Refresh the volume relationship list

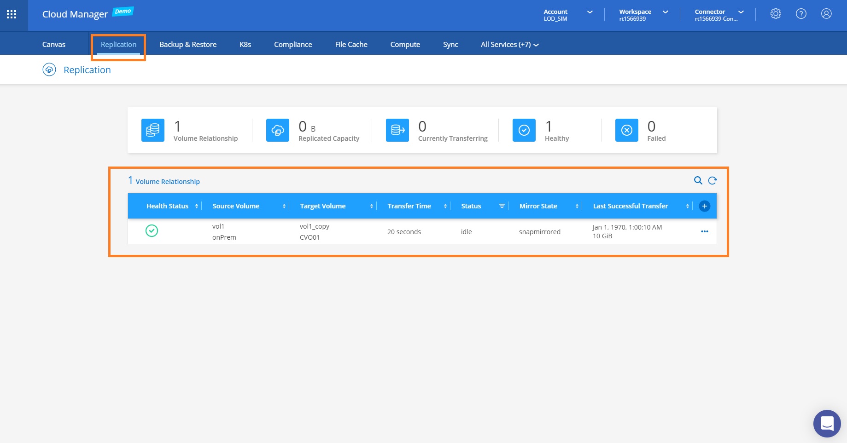(713, 180)
